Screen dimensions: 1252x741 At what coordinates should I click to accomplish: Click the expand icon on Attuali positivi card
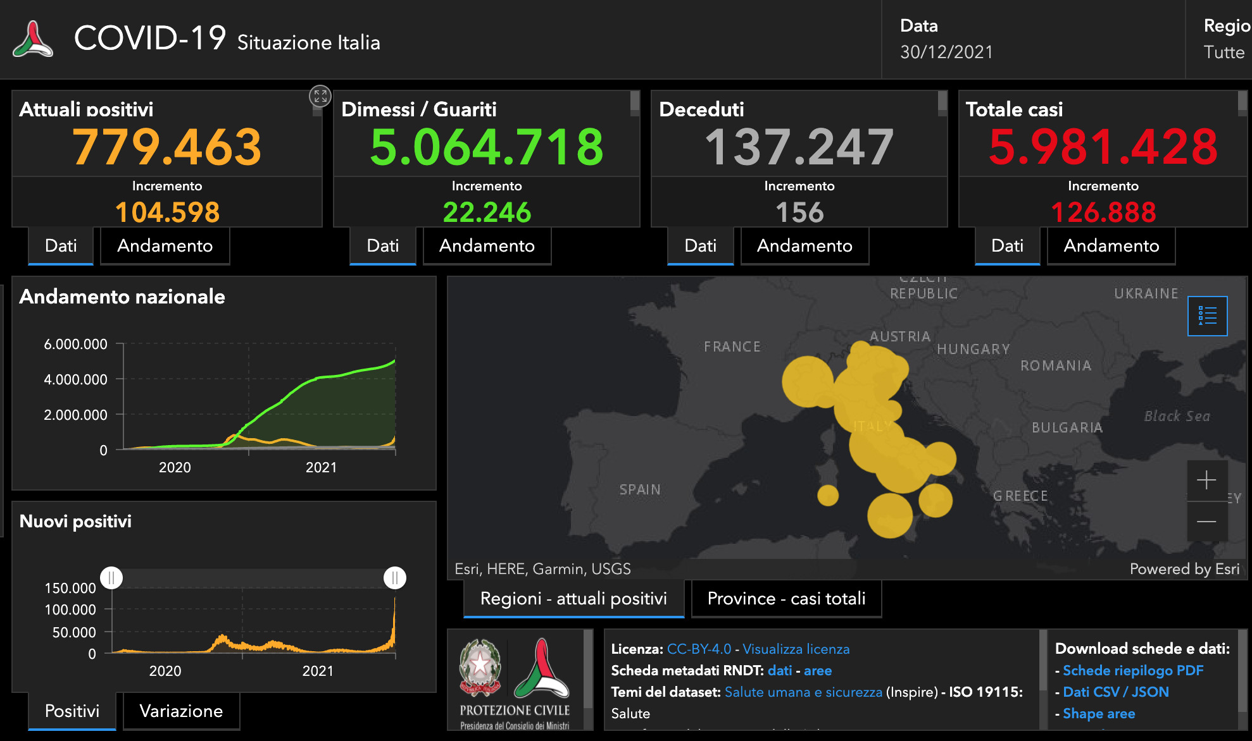click(x=320, y=96)
